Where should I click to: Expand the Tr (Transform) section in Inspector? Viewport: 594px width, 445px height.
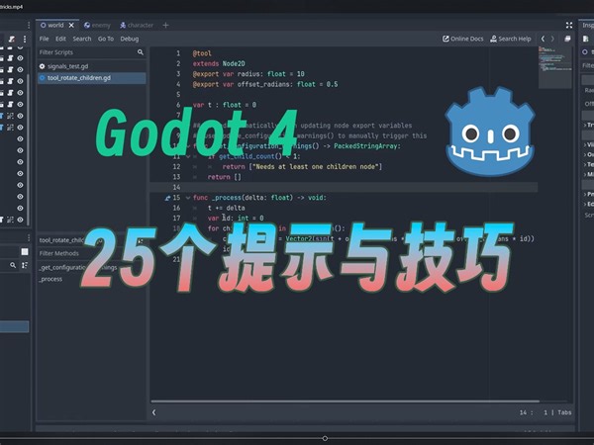[588, 125]
